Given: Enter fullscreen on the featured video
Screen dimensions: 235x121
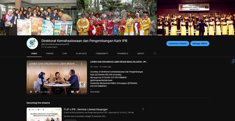Looking at the screenshot, I should pos(83,92).
